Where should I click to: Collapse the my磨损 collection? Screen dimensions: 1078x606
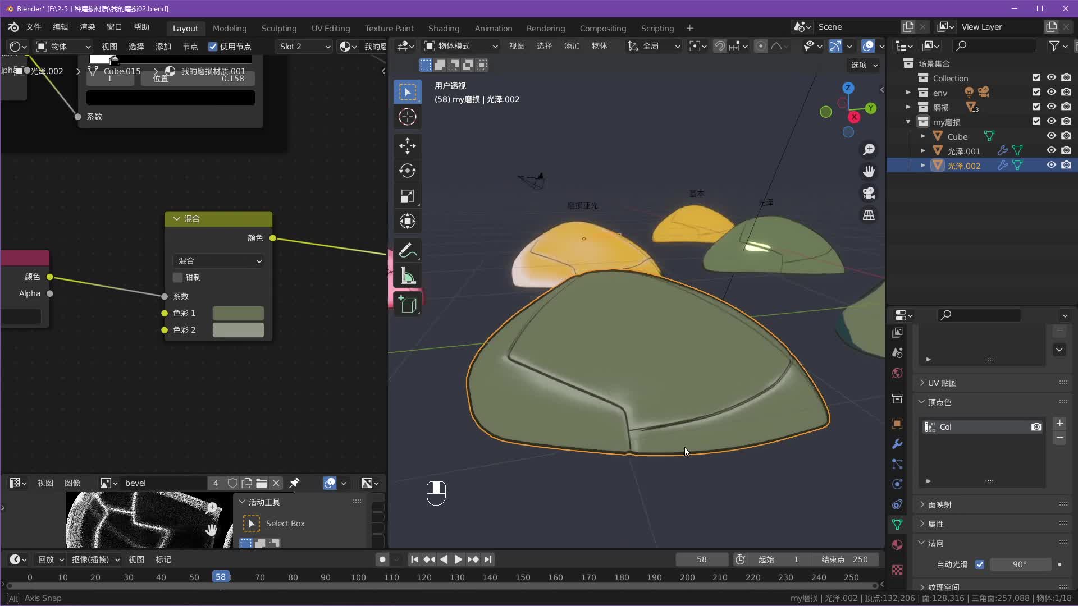coord(908,122)
